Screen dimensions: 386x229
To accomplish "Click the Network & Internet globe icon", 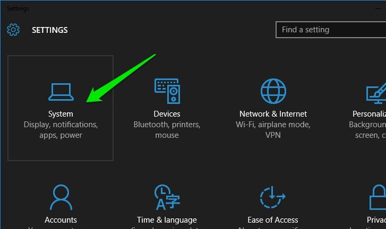I will point(273,91).
